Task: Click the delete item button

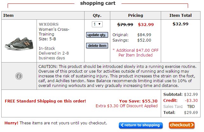Action: tap(97, 46)
